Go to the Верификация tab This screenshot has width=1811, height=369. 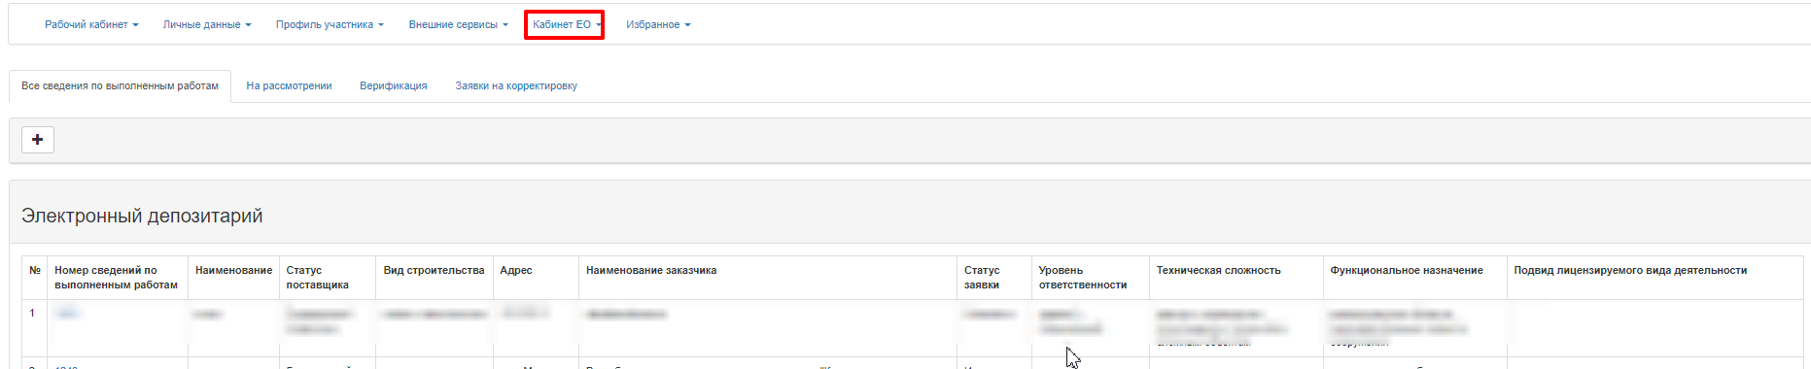click(394, 86)
